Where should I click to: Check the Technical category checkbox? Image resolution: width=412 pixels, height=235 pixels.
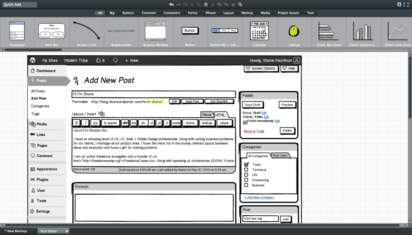(x=246, y=170)
